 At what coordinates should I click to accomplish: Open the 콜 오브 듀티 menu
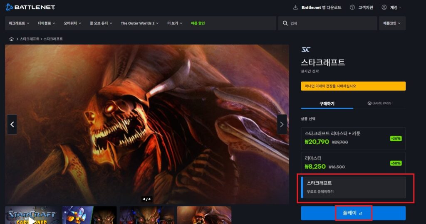(x=101, y=23)
